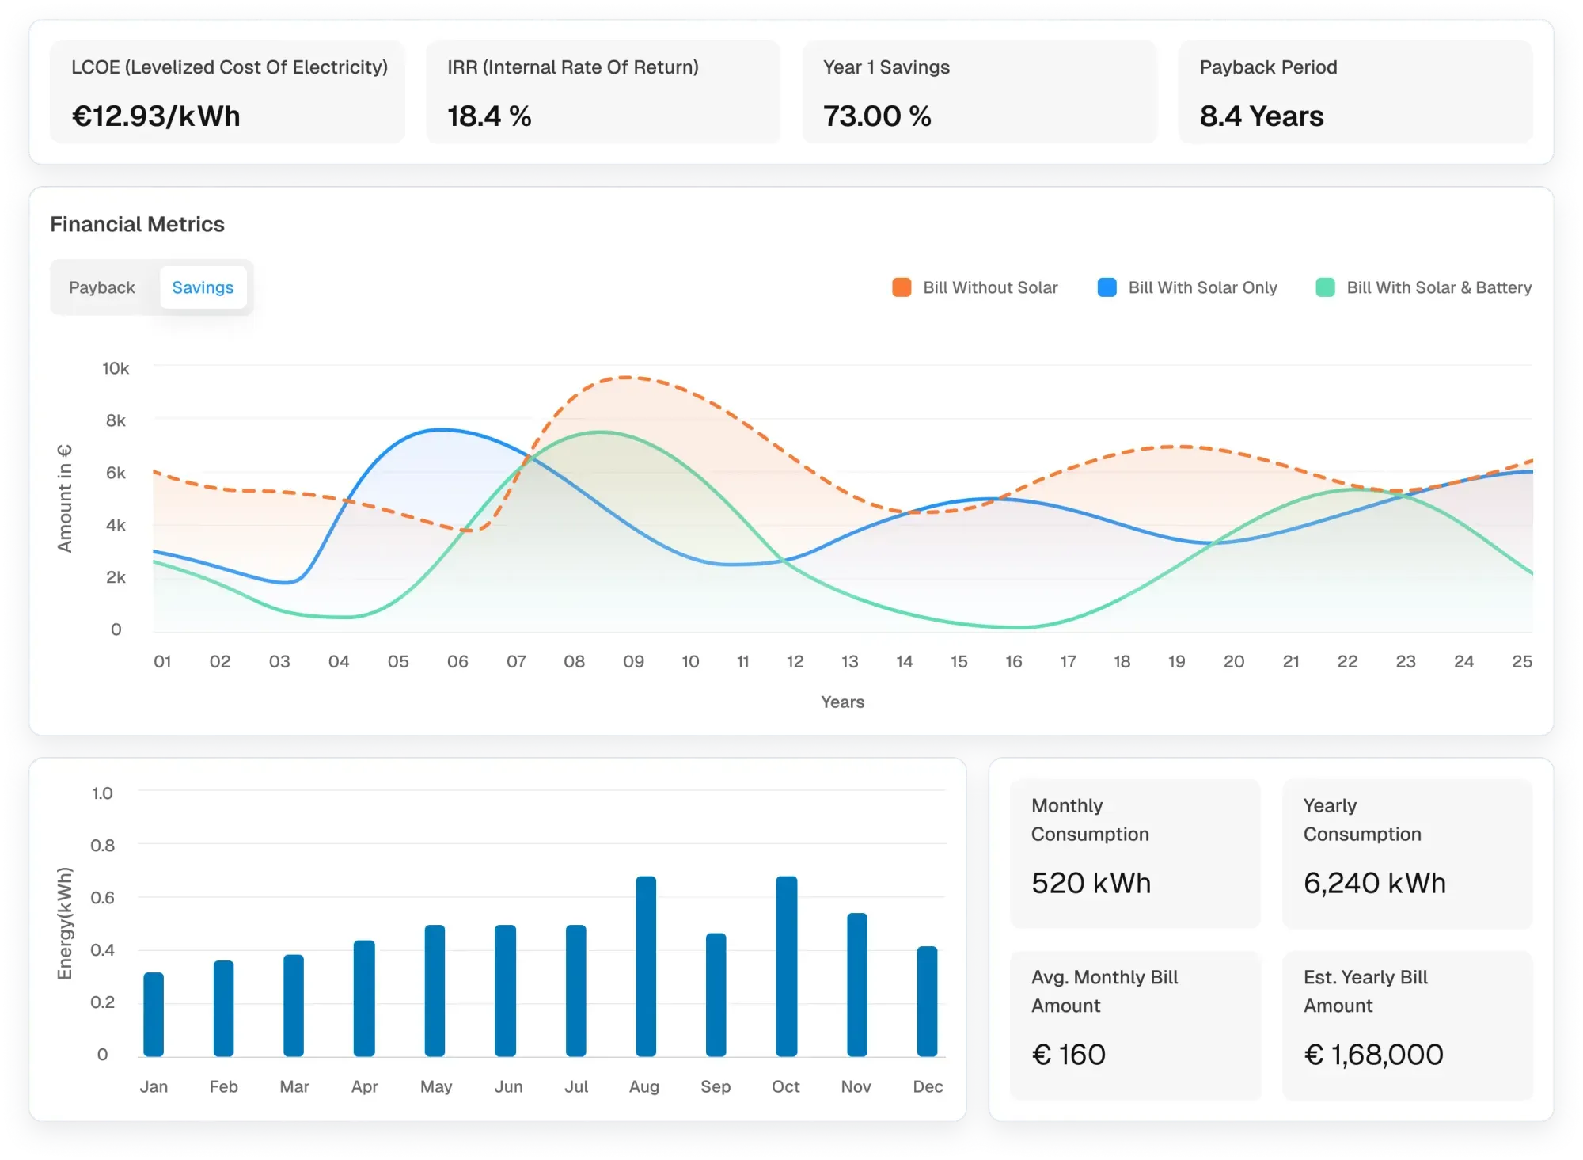
Task: Select the Payback Period card
Action: 1355,92
